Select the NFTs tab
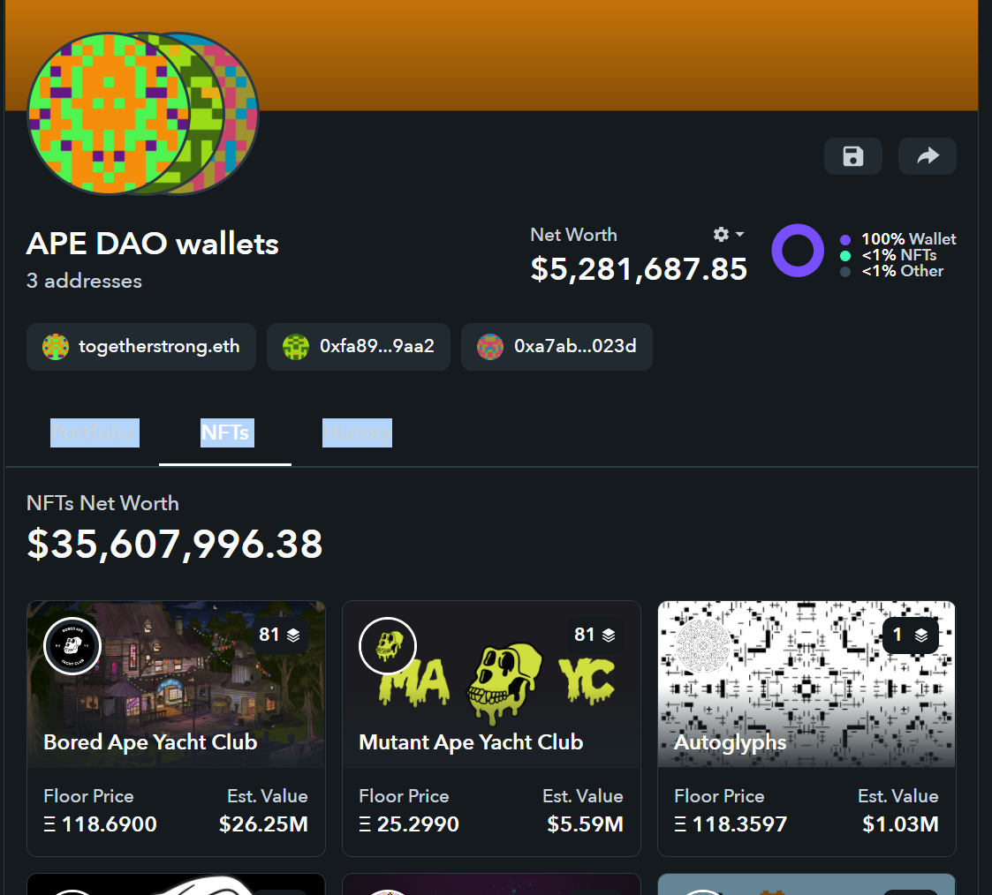This screenshot has width=992, height=895. point(227,433)
